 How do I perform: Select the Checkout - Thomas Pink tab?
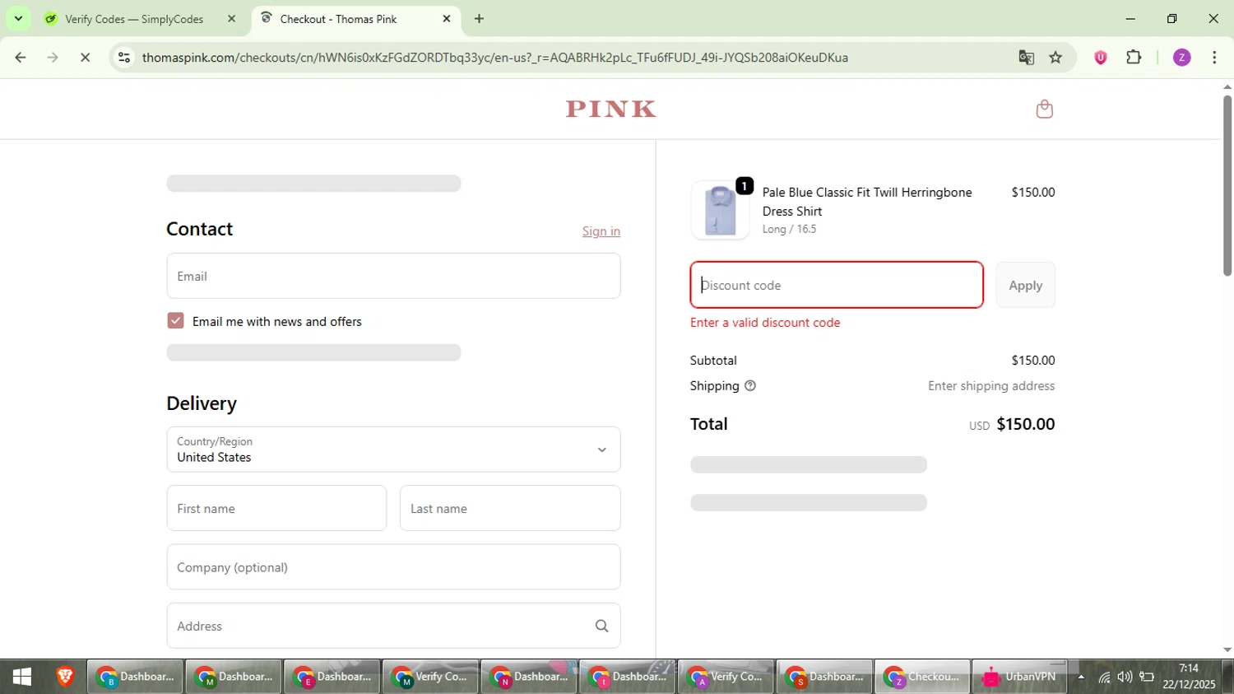coord(356,18)
